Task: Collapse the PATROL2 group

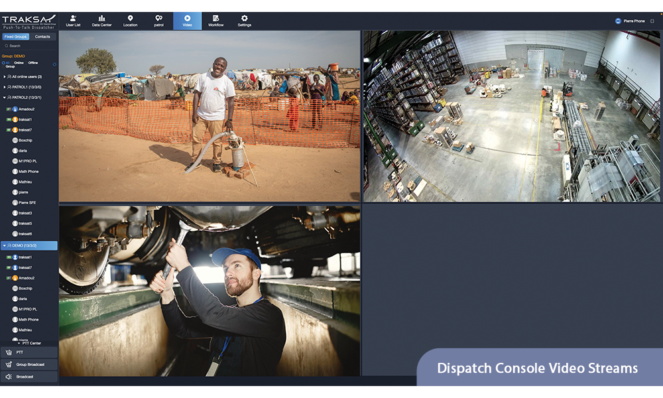Action: 5,98
